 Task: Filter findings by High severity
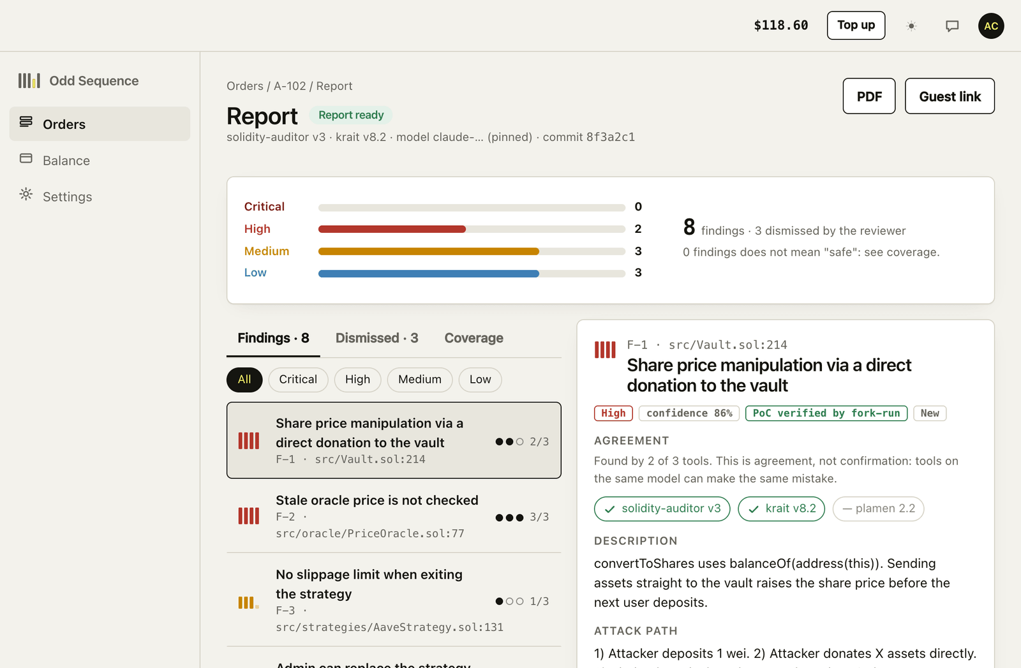tap(358, 380)
